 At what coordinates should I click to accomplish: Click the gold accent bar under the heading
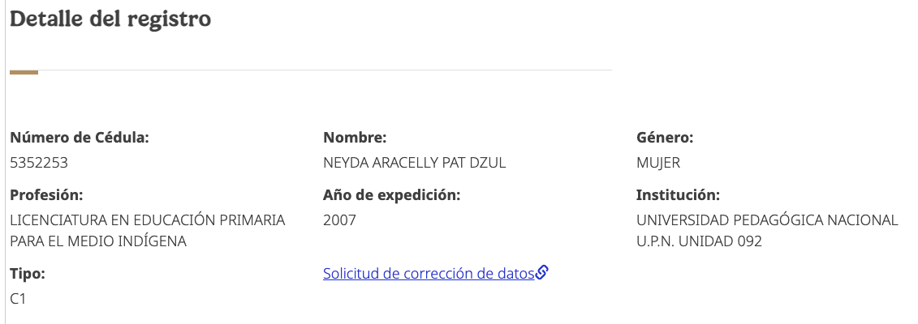pyautogui.click(x=24, y=72)
